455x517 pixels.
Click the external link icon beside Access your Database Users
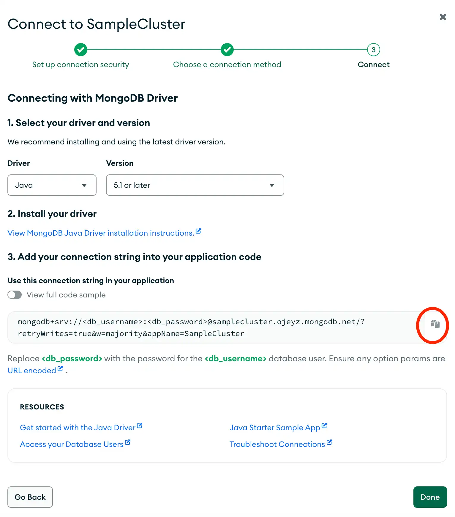pos(127,442)
